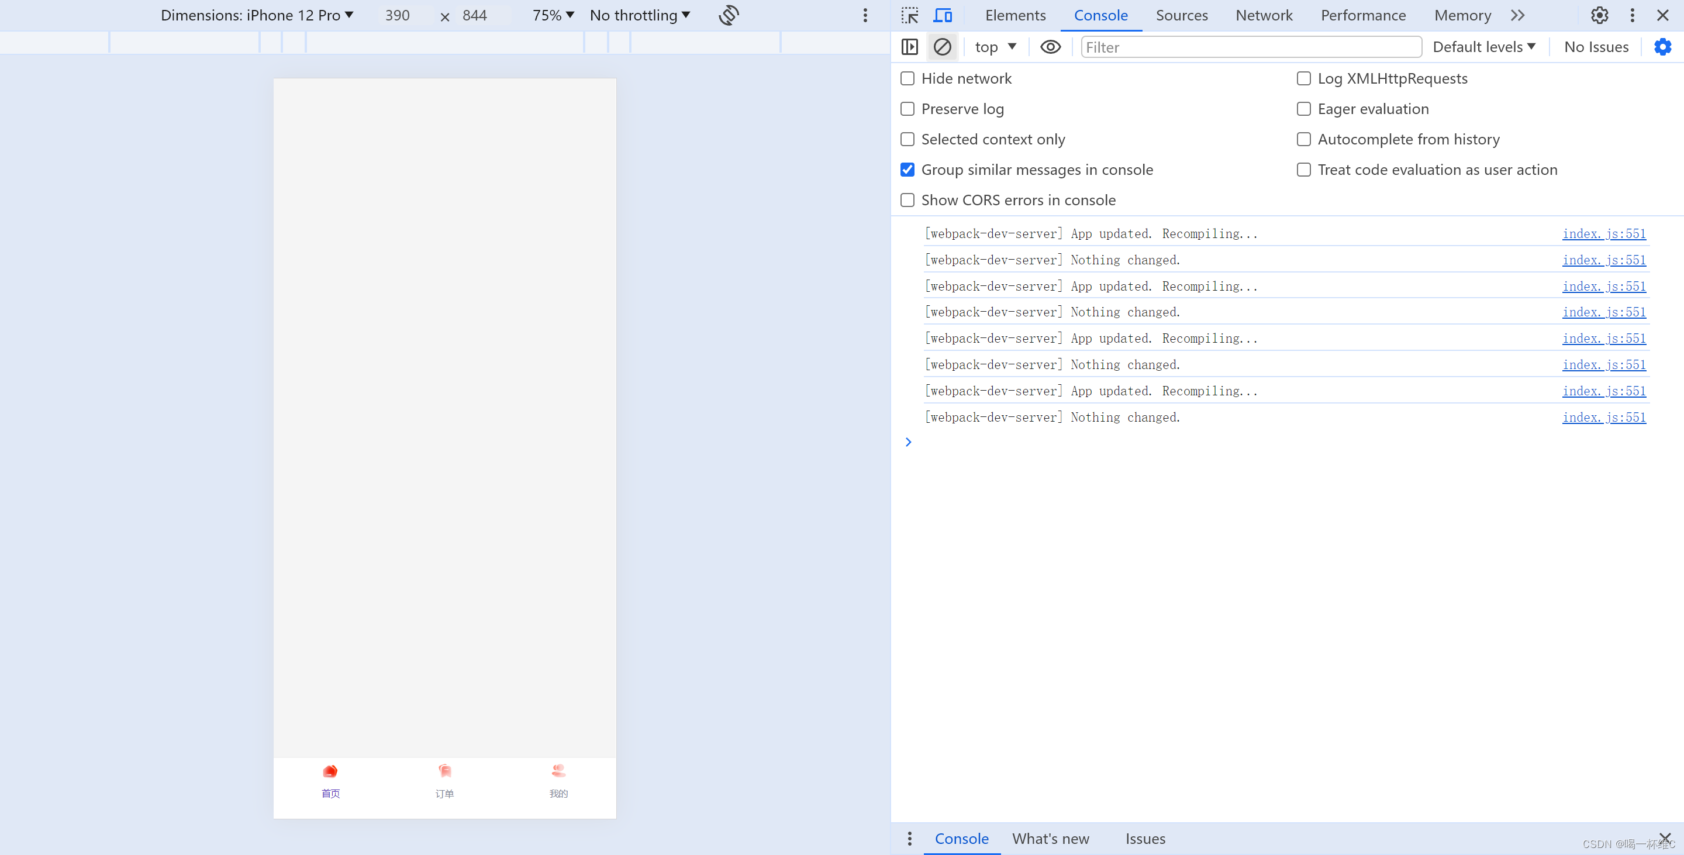This screenshot has height=855, width=1684.
Task: Click the settings gear icon in DevTools
Action: 1599,14
